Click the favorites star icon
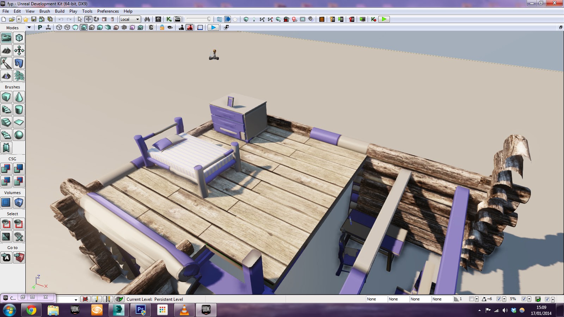 point(26,19)
